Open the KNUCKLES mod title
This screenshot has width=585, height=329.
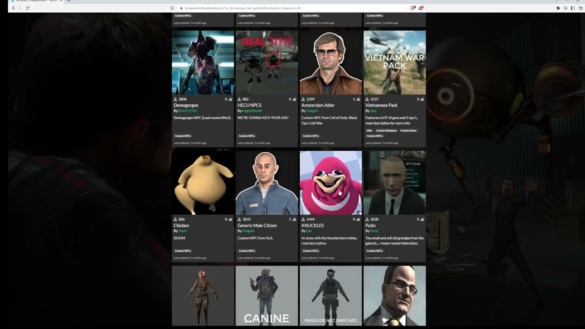[x=313, y=225]
